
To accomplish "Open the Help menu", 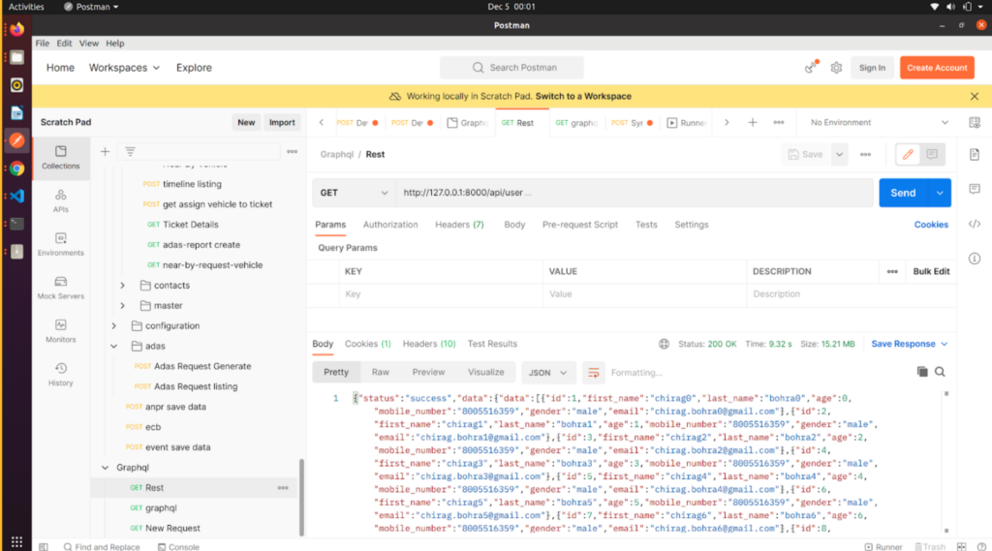I will tap(114, 43).
